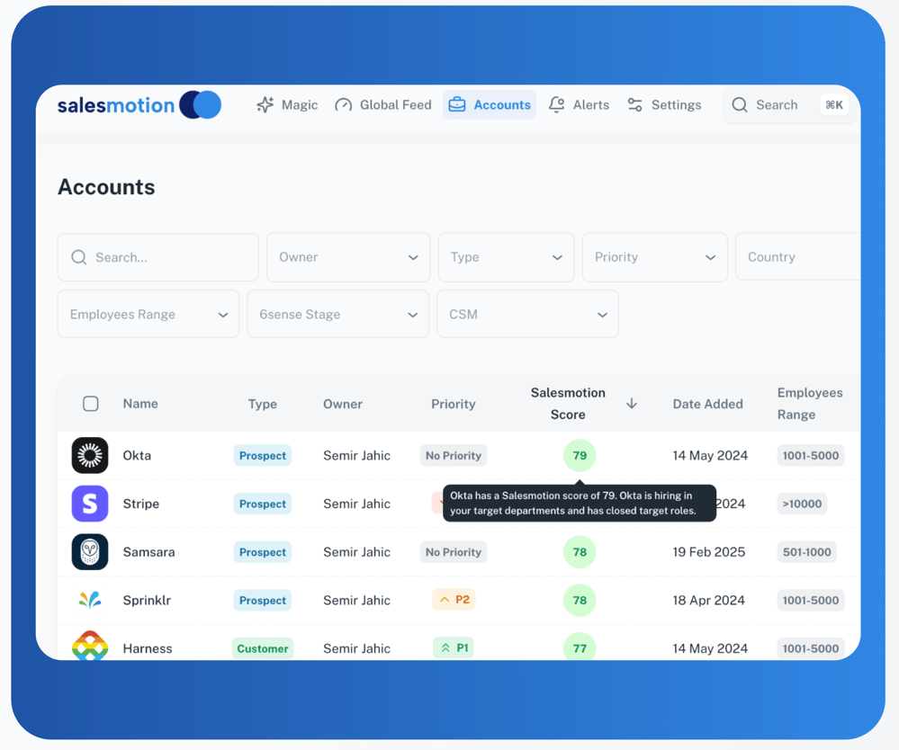Click the Stripe company logo

tap(90, 504)
